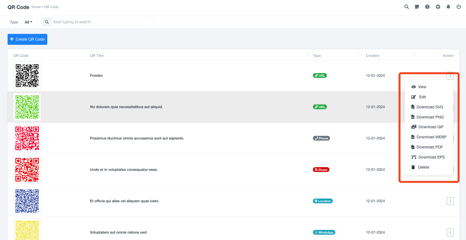Viewport: 466px width, 240px height.
Task: Click 'Possimus ducimus omnis accusamus sunt aut sapiente.'
Action: [137, 138]
